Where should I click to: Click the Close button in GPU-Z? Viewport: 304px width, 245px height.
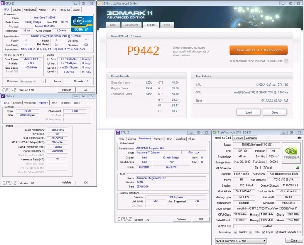pyautogui.click(x=294, y=240)
